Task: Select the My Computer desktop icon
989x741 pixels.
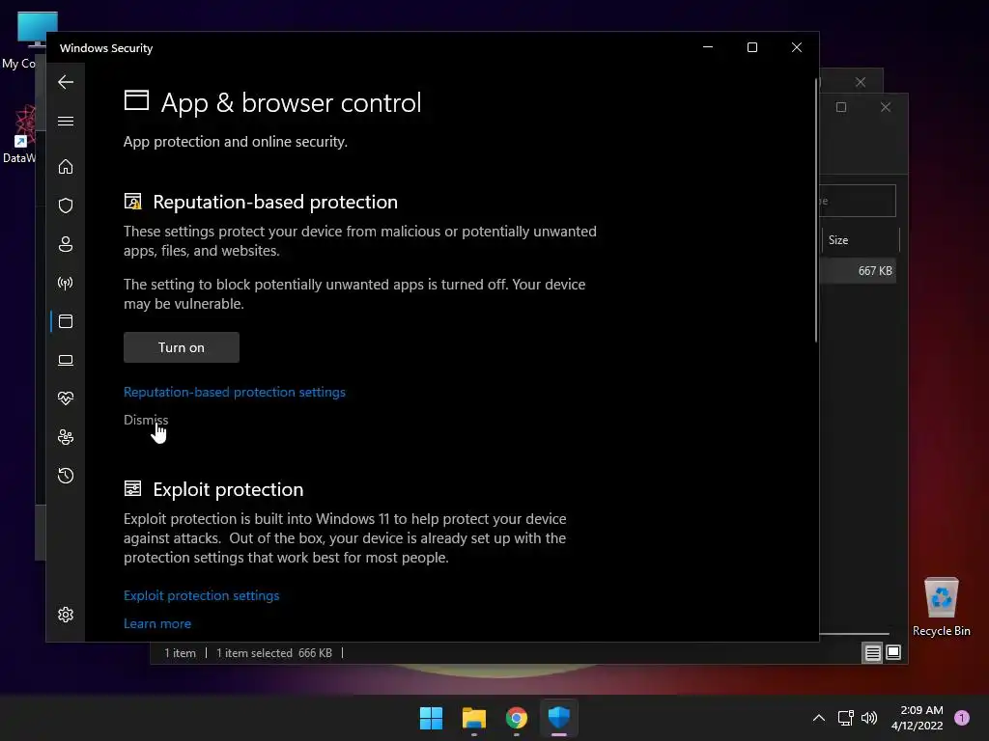Action: coord(29,41)
